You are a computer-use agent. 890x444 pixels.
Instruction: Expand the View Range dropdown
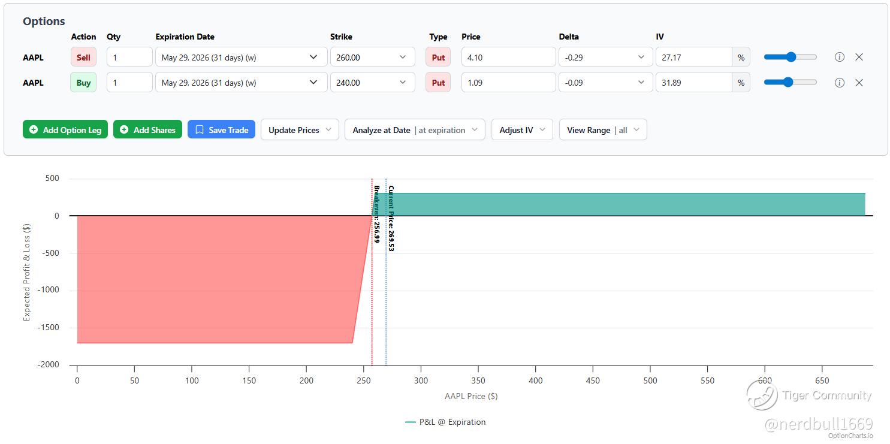[x=603, y=130]
